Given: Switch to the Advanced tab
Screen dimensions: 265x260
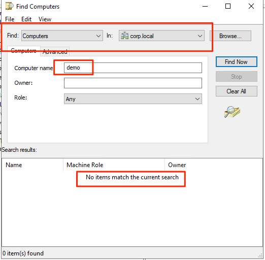Looking at the screenshot, I should tap(55, 52).
